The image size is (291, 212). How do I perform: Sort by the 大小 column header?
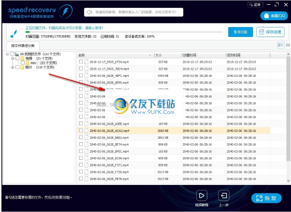point(168,55)
